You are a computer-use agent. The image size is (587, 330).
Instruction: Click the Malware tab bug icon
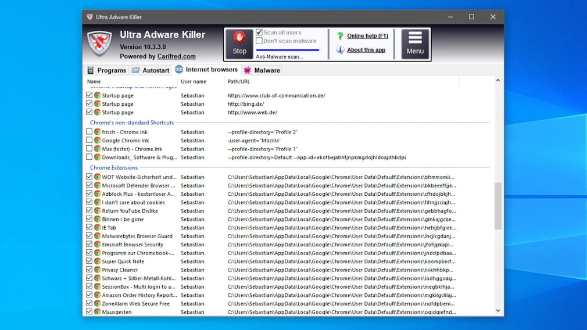tap(247, 70)
